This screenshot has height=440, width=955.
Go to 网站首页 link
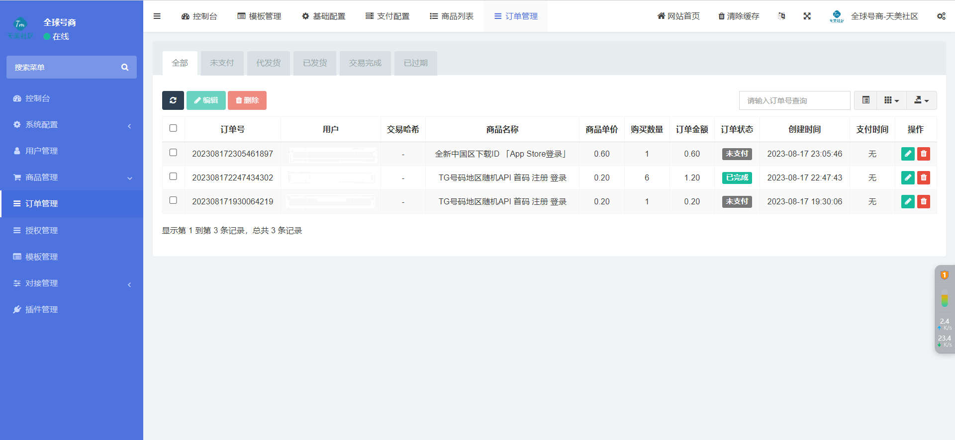[x=678, y=16]
